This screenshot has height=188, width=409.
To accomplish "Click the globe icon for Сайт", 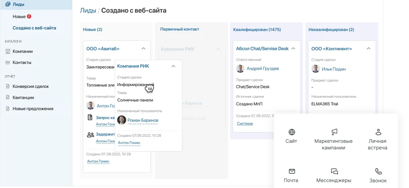I will [x=291, y=132].
